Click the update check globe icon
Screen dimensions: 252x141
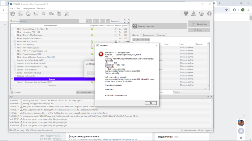click(x=201, y=14)
